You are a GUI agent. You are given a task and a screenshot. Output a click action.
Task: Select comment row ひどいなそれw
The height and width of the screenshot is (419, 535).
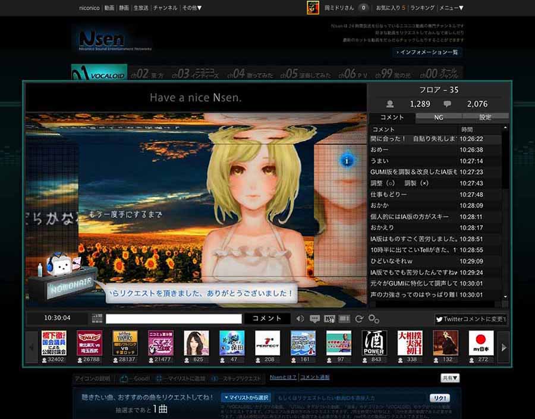(436, 261)
